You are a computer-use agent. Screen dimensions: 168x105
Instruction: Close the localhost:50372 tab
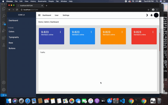(x=42, y=6)
